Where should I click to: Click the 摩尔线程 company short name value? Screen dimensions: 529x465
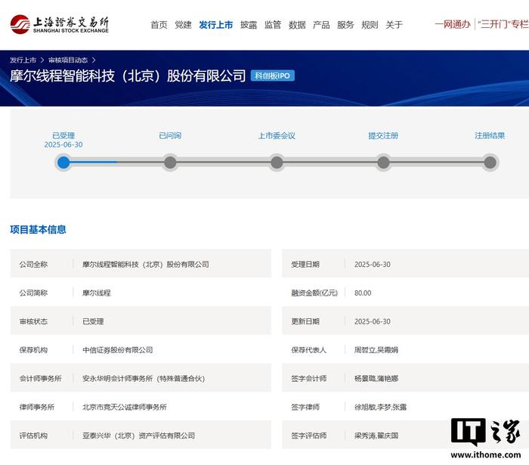(97, 293)
